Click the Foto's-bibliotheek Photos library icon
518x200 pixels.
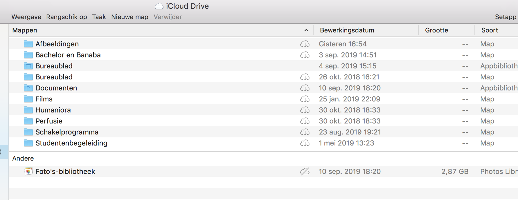coord(28,172)
